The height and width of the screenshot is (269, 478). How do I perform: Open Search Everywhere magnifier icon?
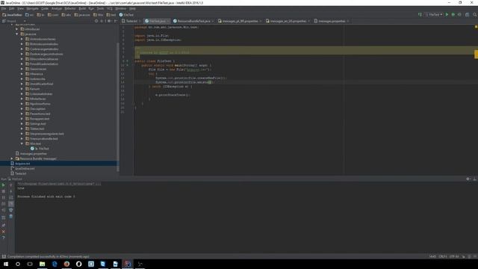tap(475, 15)
